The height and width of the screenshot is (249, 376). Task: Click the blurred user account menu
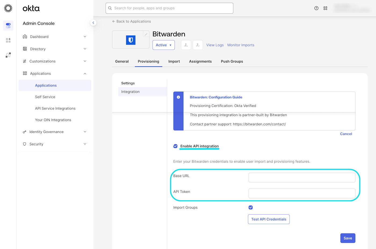(352, 8)
